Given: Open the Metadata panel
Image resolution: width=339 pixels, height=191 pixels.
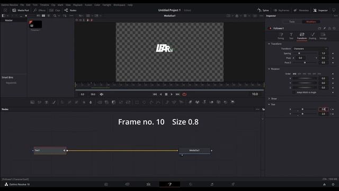Looking at the screenshot, I should [x=301, y=10].
